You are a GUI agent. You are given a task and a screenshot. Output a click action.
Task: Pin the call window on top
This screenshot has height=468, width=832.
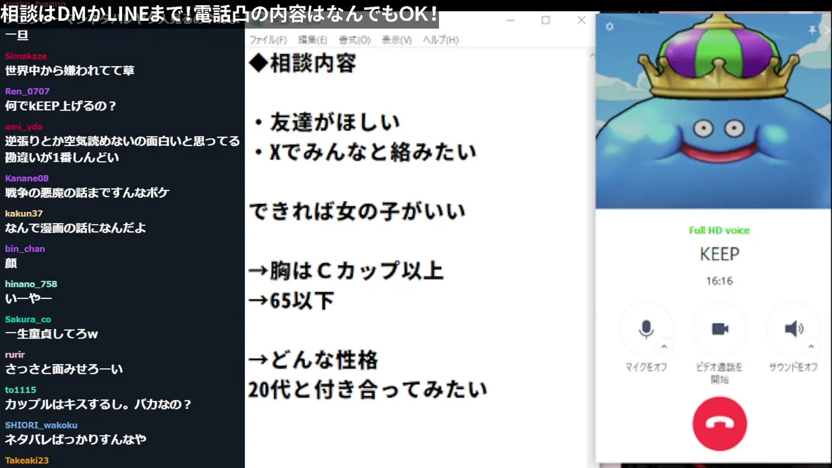click(812, 30)
